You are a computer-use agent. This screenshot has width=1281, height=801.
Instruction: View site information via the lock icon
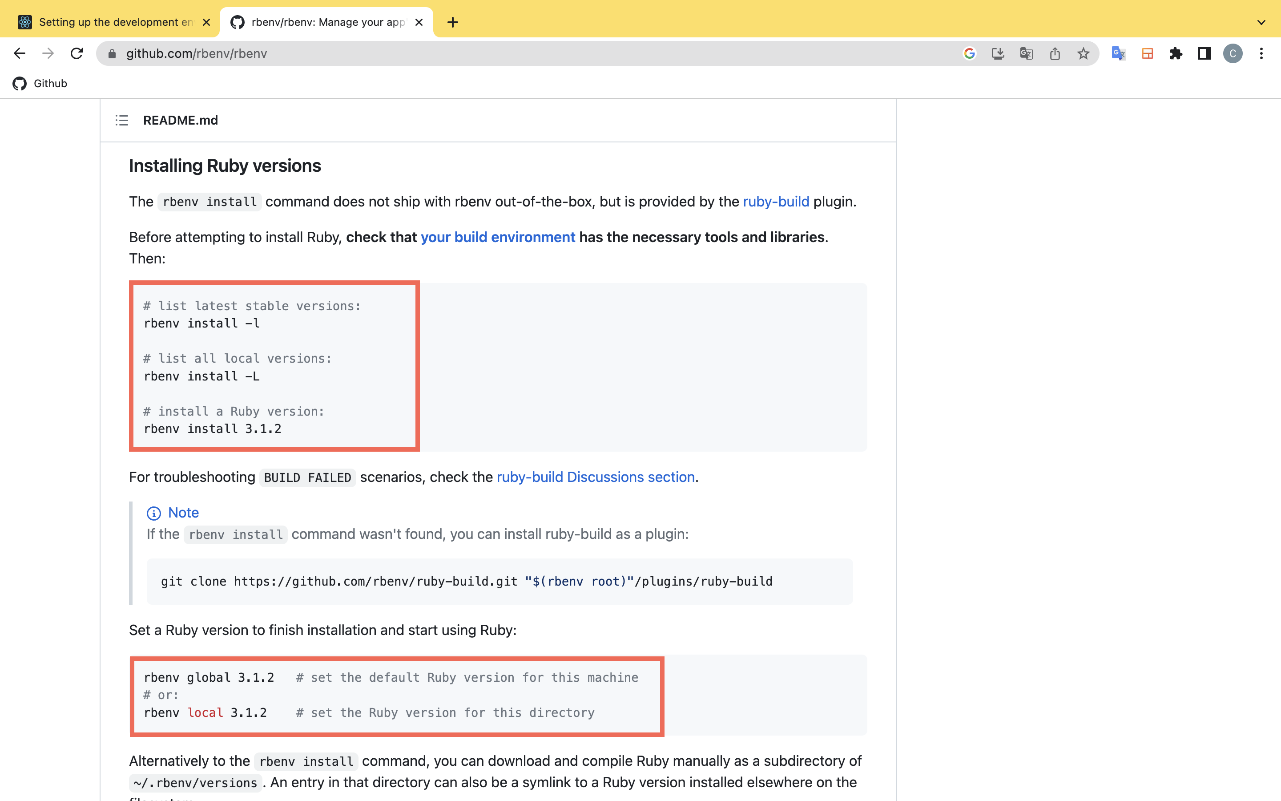[112, 53]
